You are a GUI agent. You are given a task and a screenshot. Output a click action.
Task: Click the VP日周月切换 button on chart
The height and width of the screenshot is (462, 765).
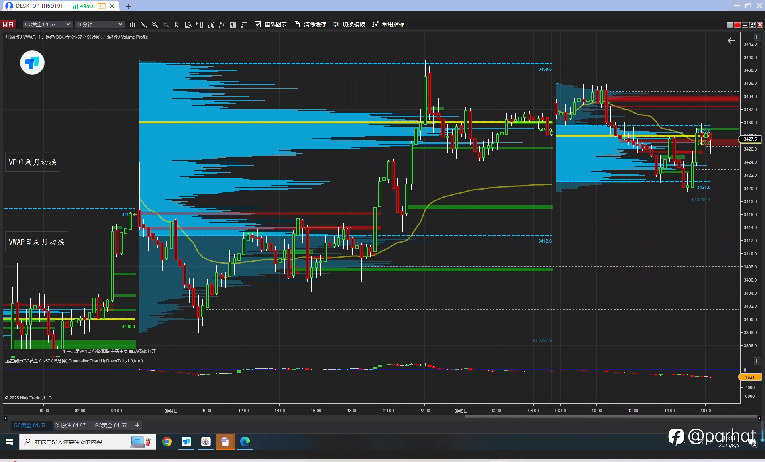[x=33, y=162]
